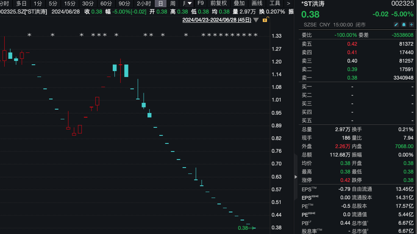Click the 总股本 value 17.57亿
417x234 pixels.
coord(405,206)
